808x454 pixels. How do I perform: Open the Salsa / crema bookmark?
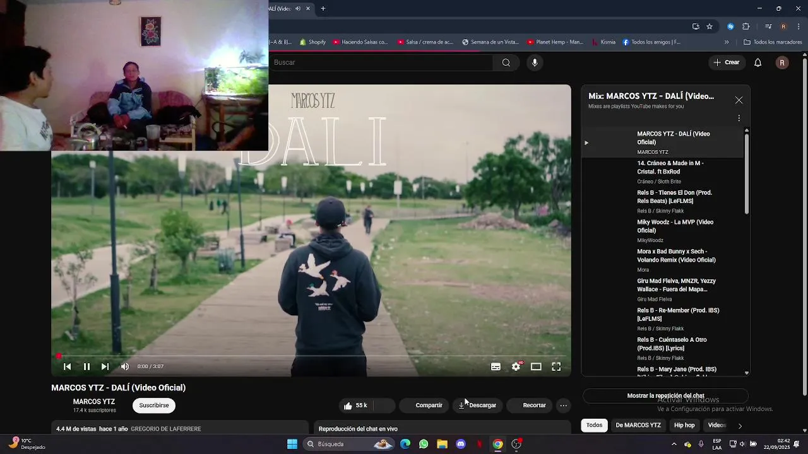coord(425,42)
